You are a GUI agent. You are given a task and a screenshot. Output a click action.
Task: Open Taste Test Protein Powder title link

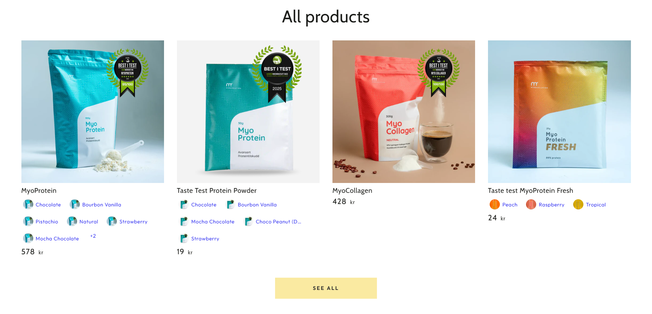(217, 190)
